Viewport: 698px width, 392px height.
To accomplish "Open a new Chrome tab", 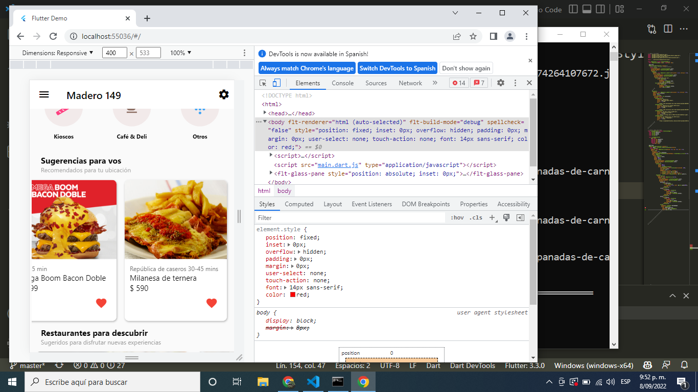I will tap(147, 18).
